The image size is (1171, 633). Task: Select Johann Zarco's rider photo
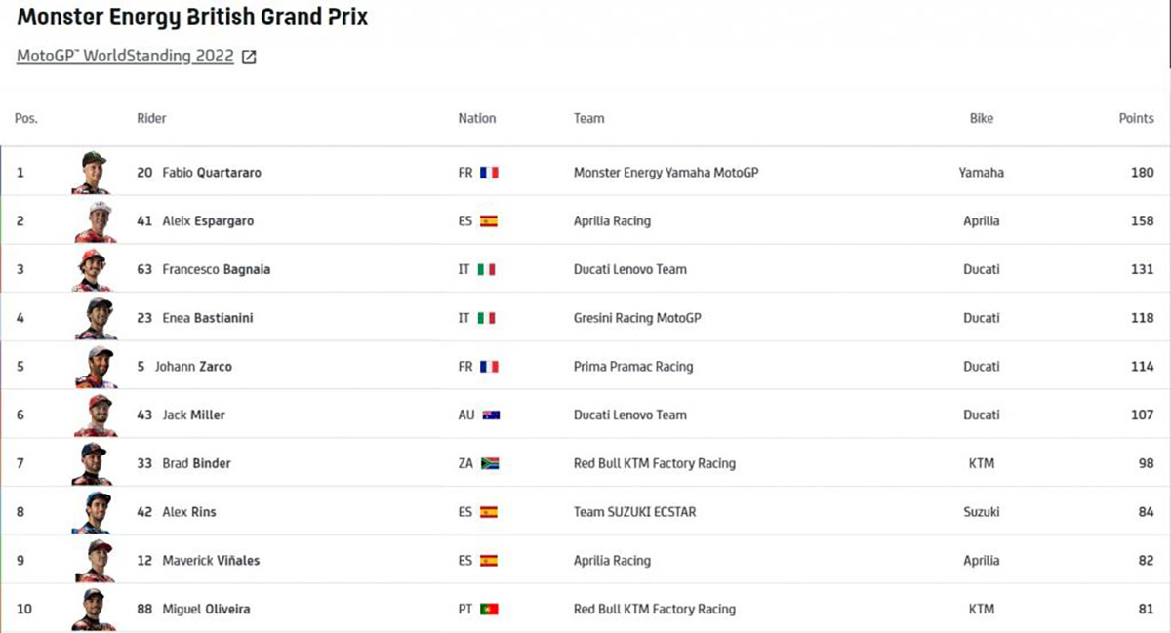(96, 367)
